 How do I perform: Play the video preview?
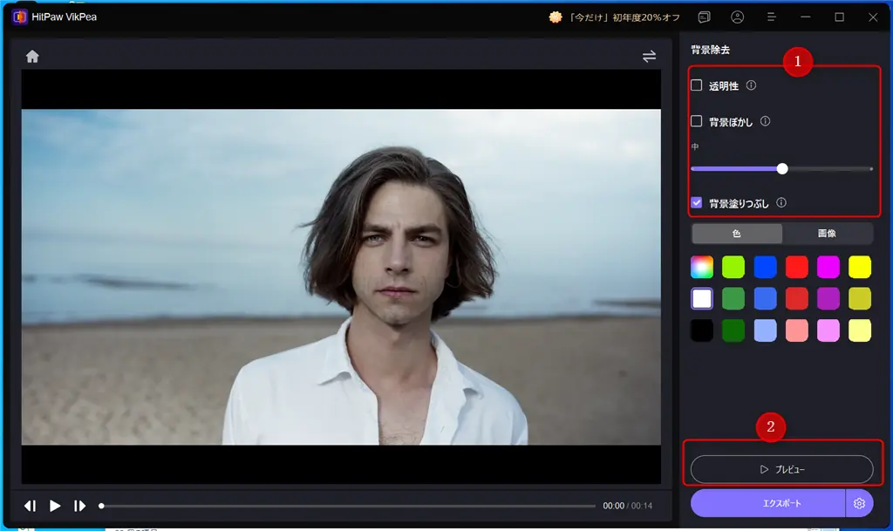click(x=55, y=506)
